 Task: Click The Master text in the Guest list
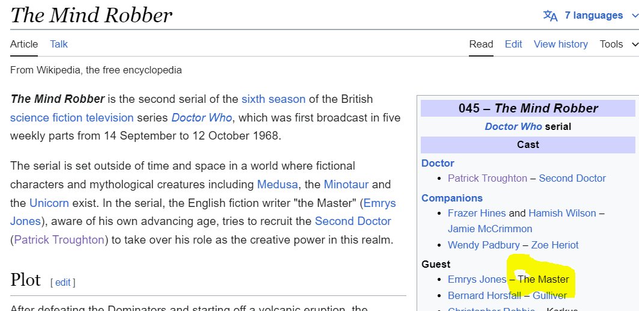click(543, 279)
